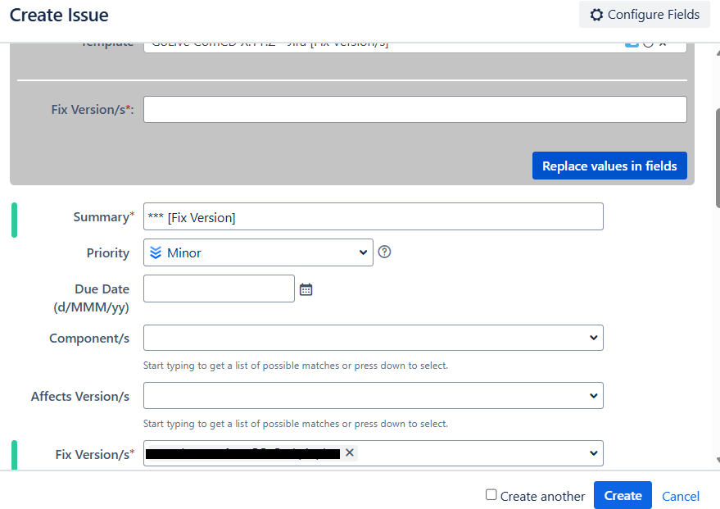The image size is (720, 509).
Task: Expand the Component/s dropdown
Action: pyautogui.click(x=592, y=337)
